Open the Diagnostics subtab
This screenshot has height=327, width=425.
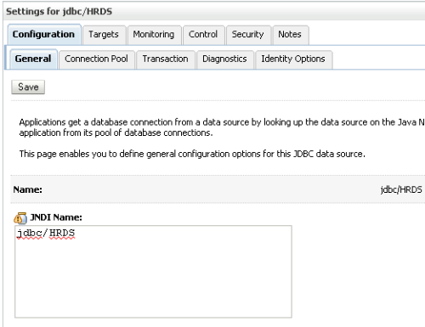click(x=224, y=59)
